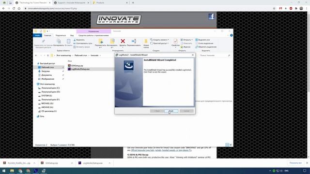
Task: Click 'Innovate' in the Explorer address breadcrumb
Action: coord(94,56)
